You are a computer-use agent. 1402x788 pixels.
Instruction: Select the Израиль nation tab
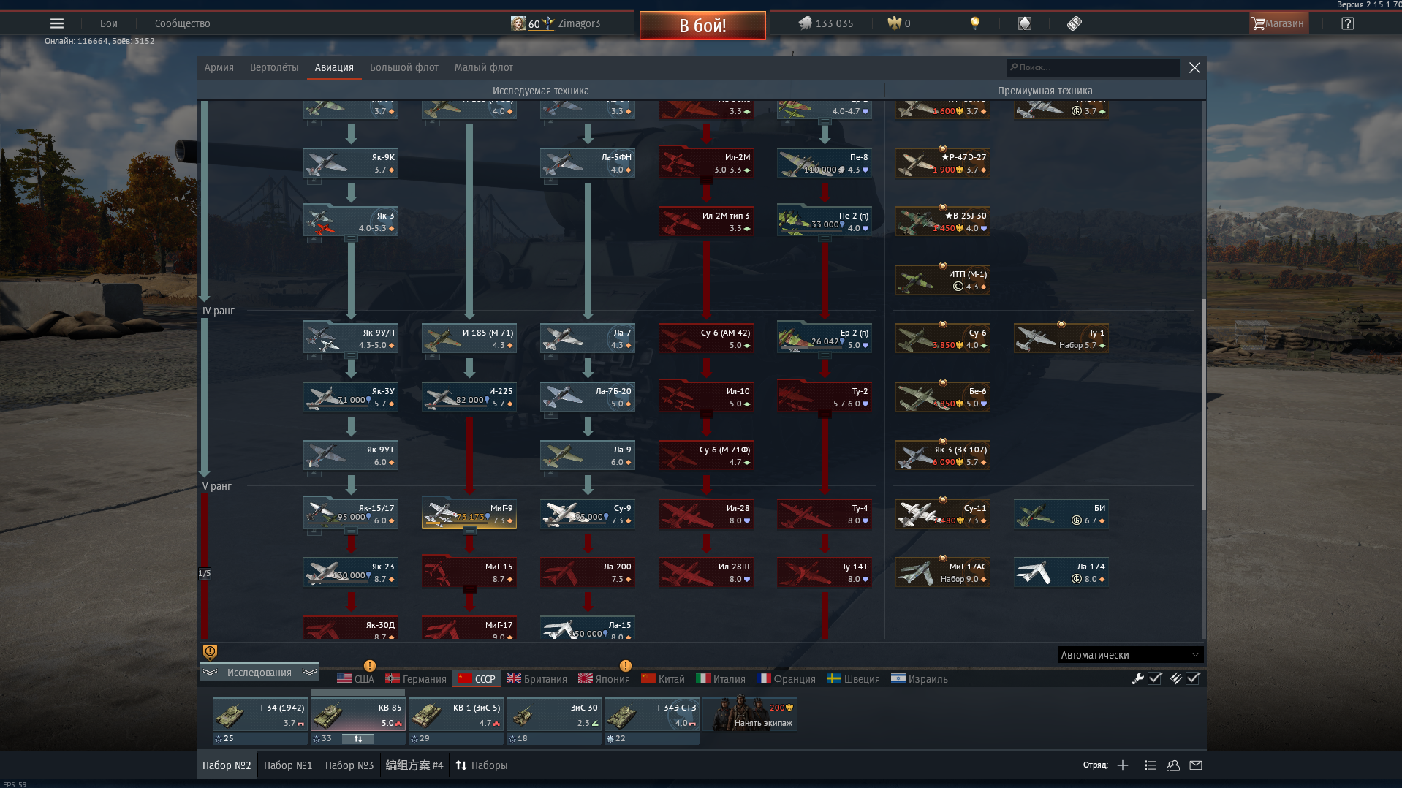920,679
